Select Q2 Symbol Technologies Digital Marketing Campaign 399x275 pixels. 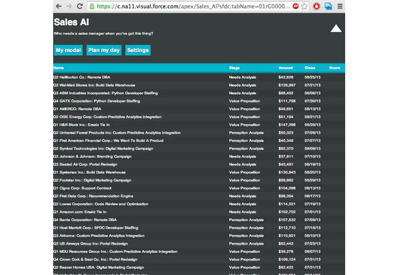pyautogui.click(x=199, y=149)
